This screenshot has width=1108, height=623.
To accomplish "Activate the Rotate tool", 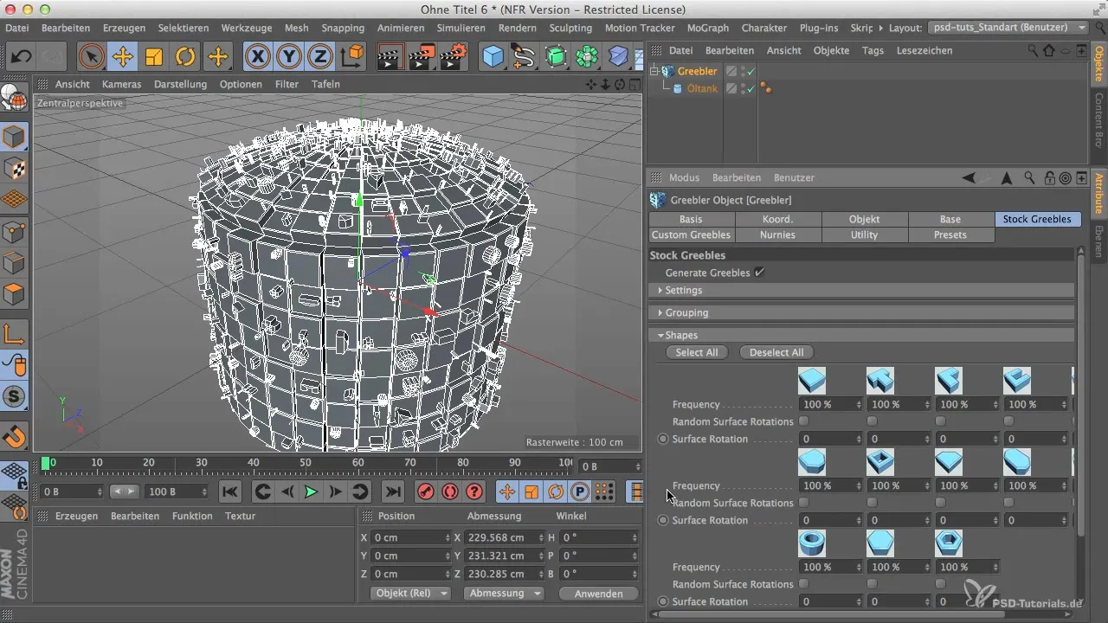I will pos(185,57).
